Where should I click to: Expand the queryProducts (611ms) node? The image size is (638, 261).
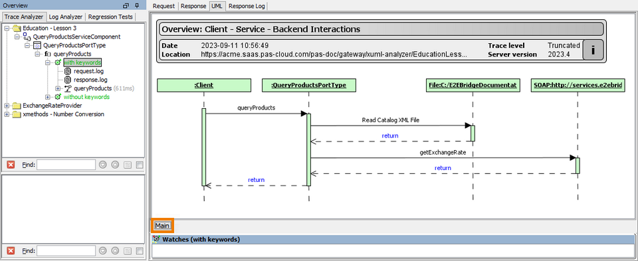point(58,88)
